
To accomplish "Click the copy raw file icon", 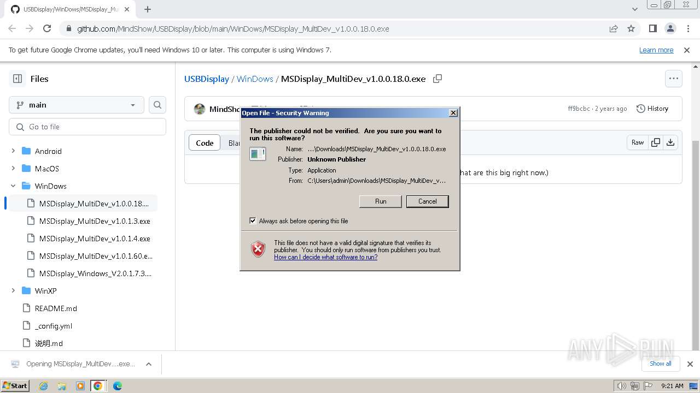I will [x=655, y=142].
